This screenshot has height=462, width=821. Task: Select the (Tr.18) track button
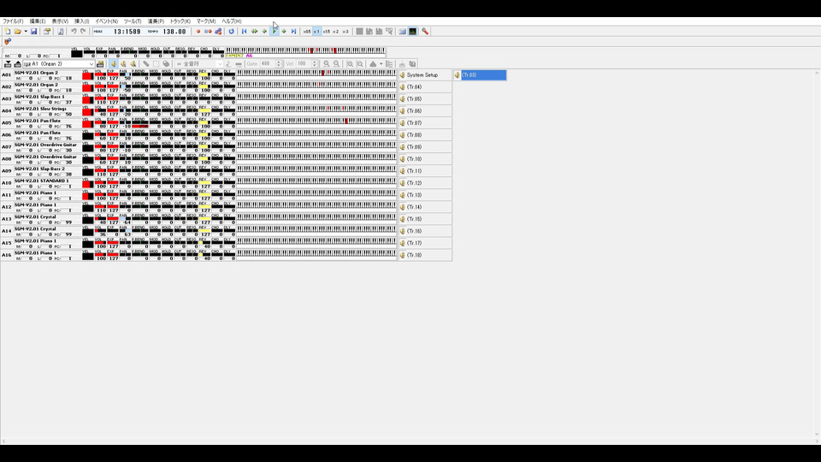tap(425, 255)
